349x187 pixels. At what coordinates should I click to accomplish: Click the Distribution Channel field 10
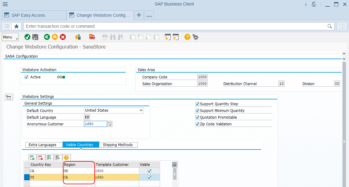(282, 84)
